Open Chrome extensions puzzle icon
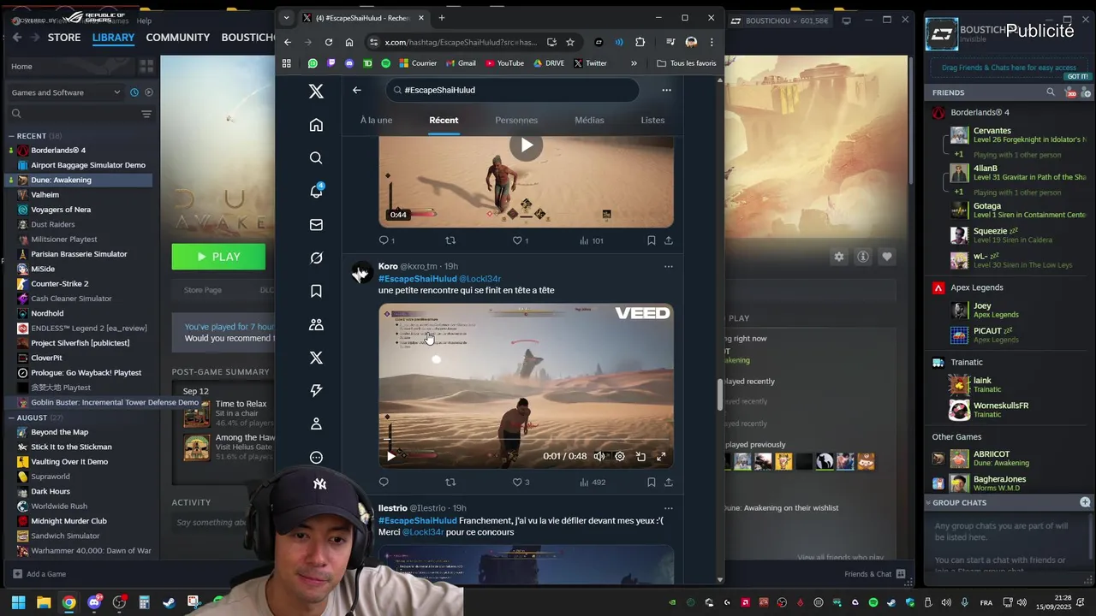This screenshot has width=1096, height=616. pyautogui.click(x=640, y=42)
